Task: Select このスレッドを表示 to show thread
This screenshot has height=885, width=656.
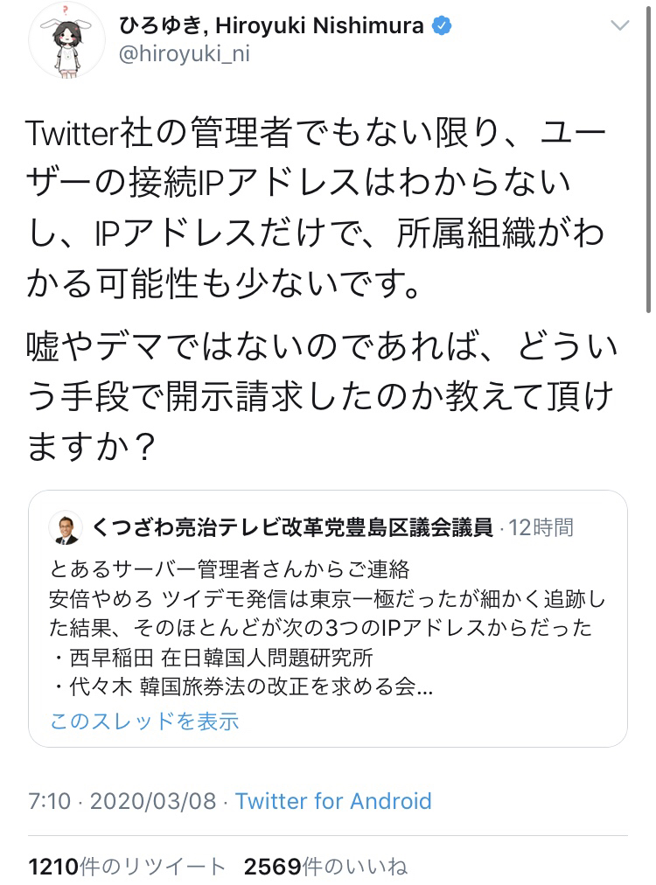Action: 145,721
